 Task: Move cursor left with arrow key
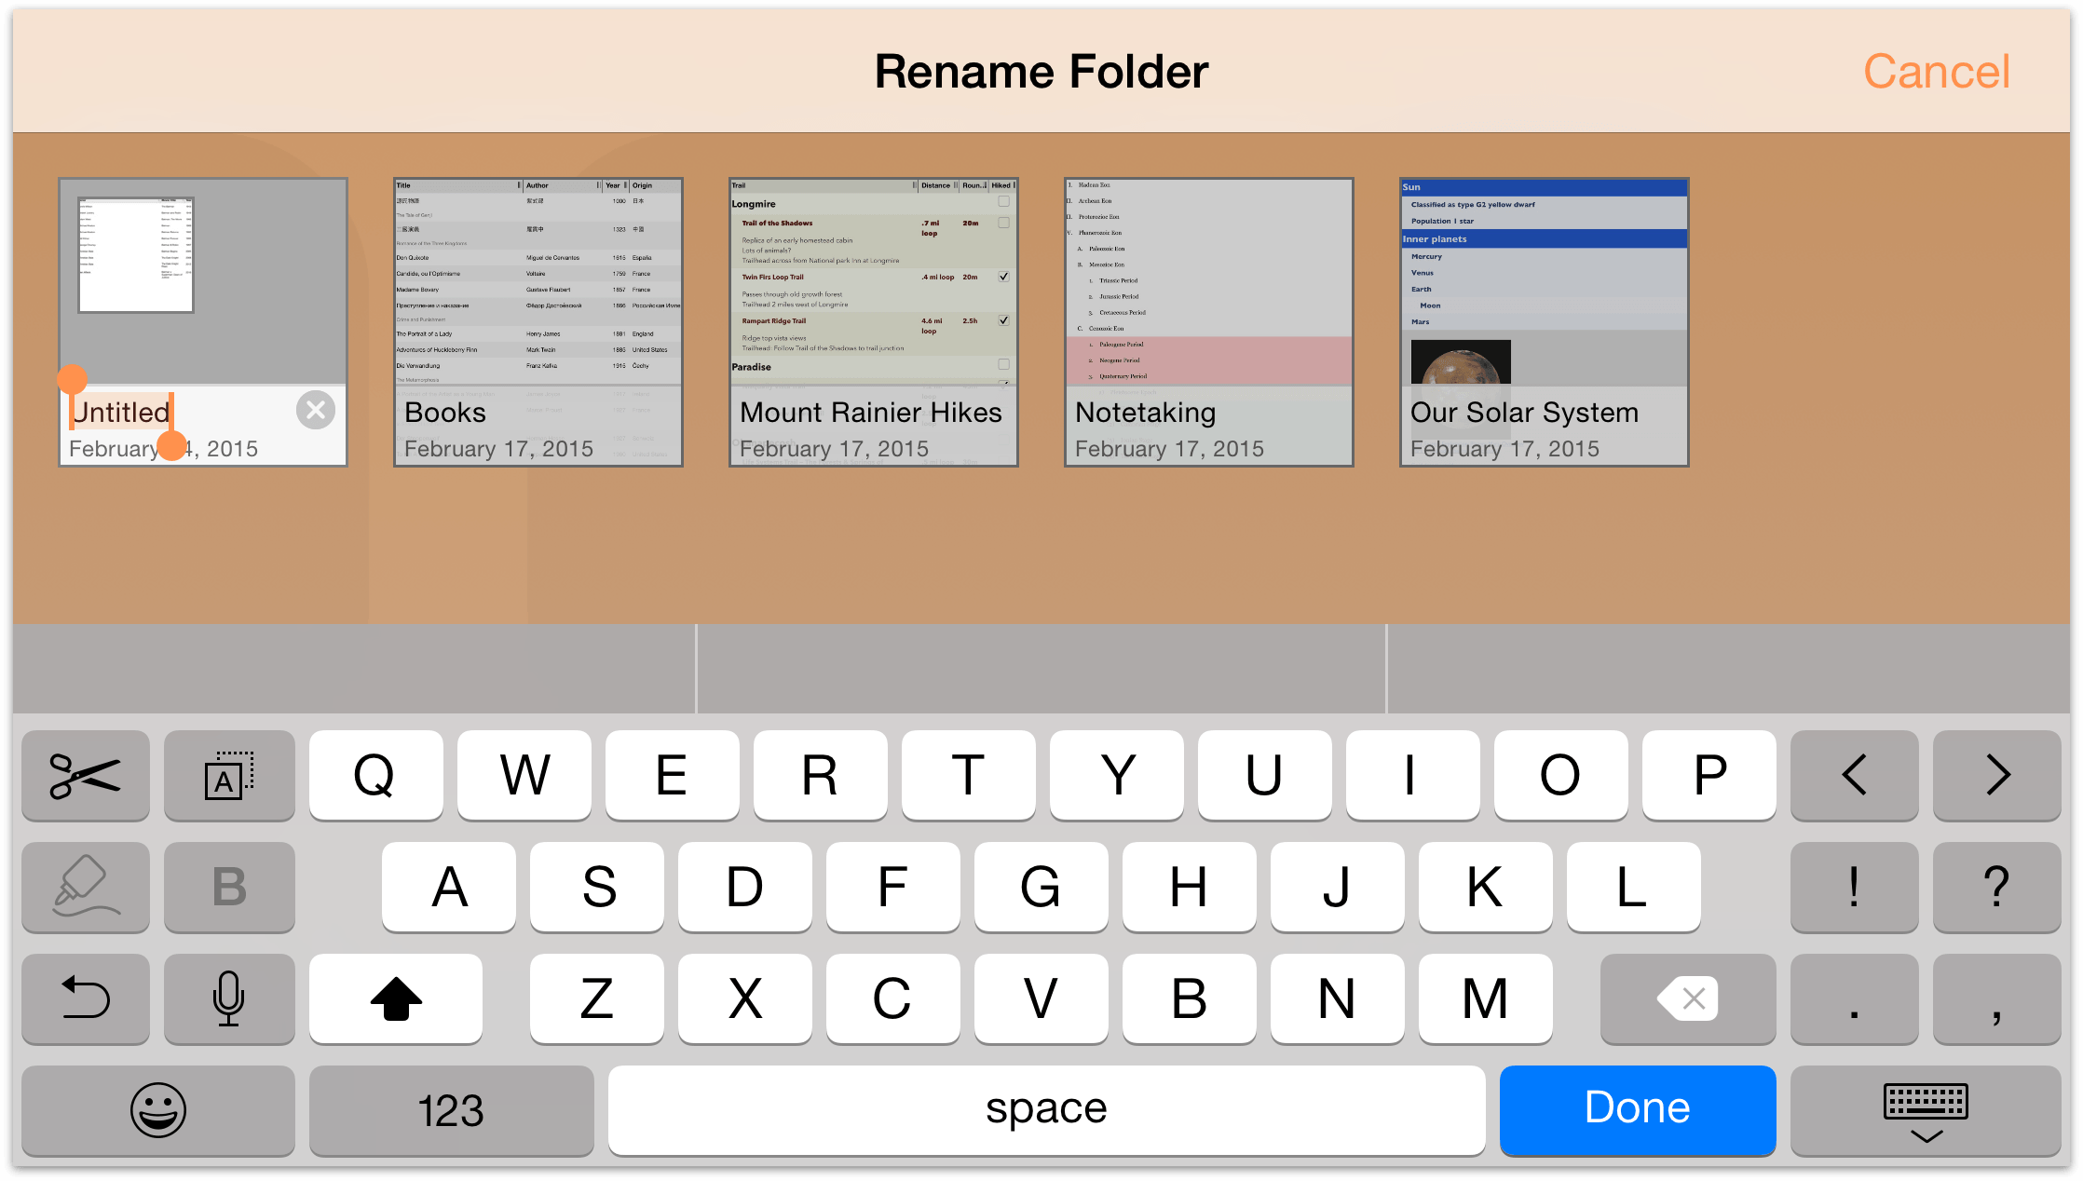tap(1855, 775)
